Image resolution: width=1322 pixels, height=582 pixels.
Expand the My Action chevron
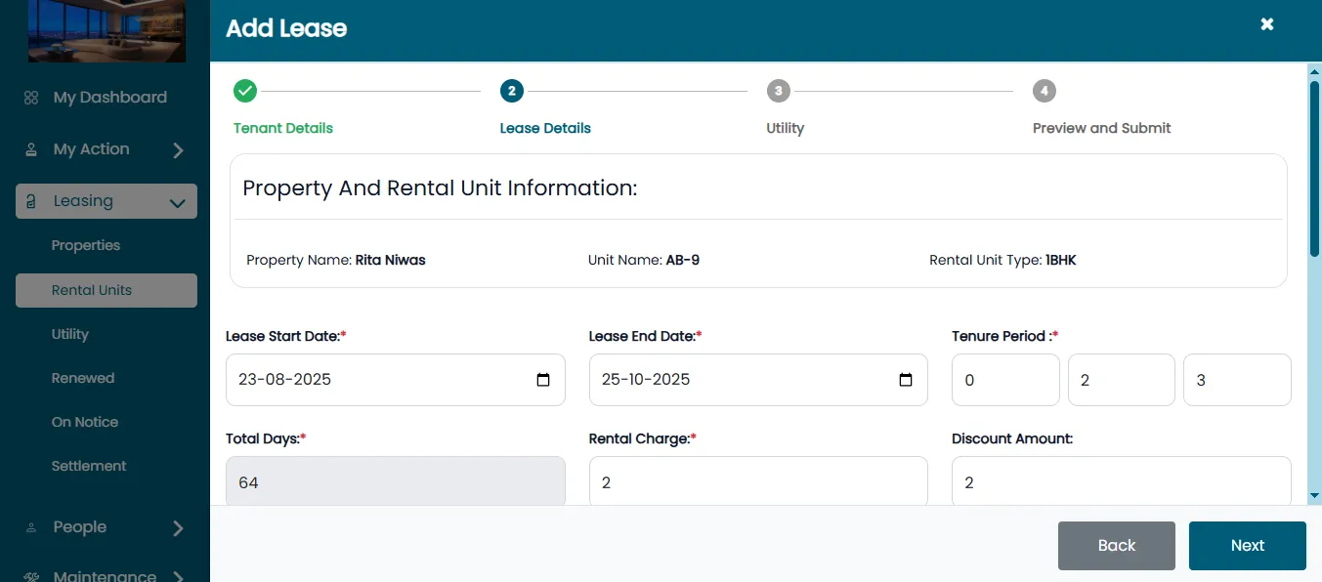[x=178, y=150]
